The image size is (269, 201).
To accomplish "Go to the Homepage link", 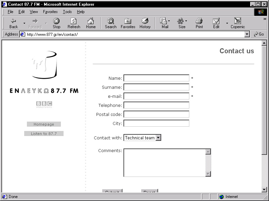I will (44, 124).
